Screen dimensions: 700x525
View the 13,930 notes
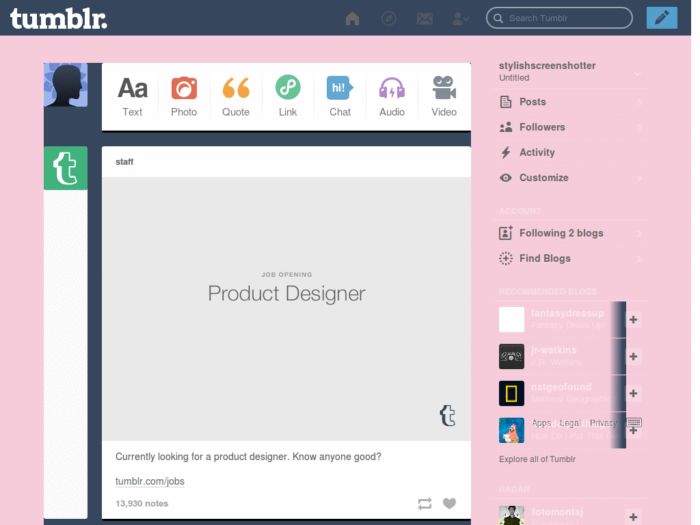coord(142,504)
